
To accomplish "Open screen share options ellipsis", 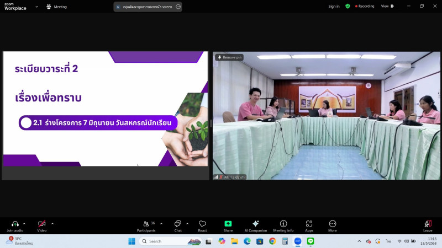I will (x=178, y=7).
